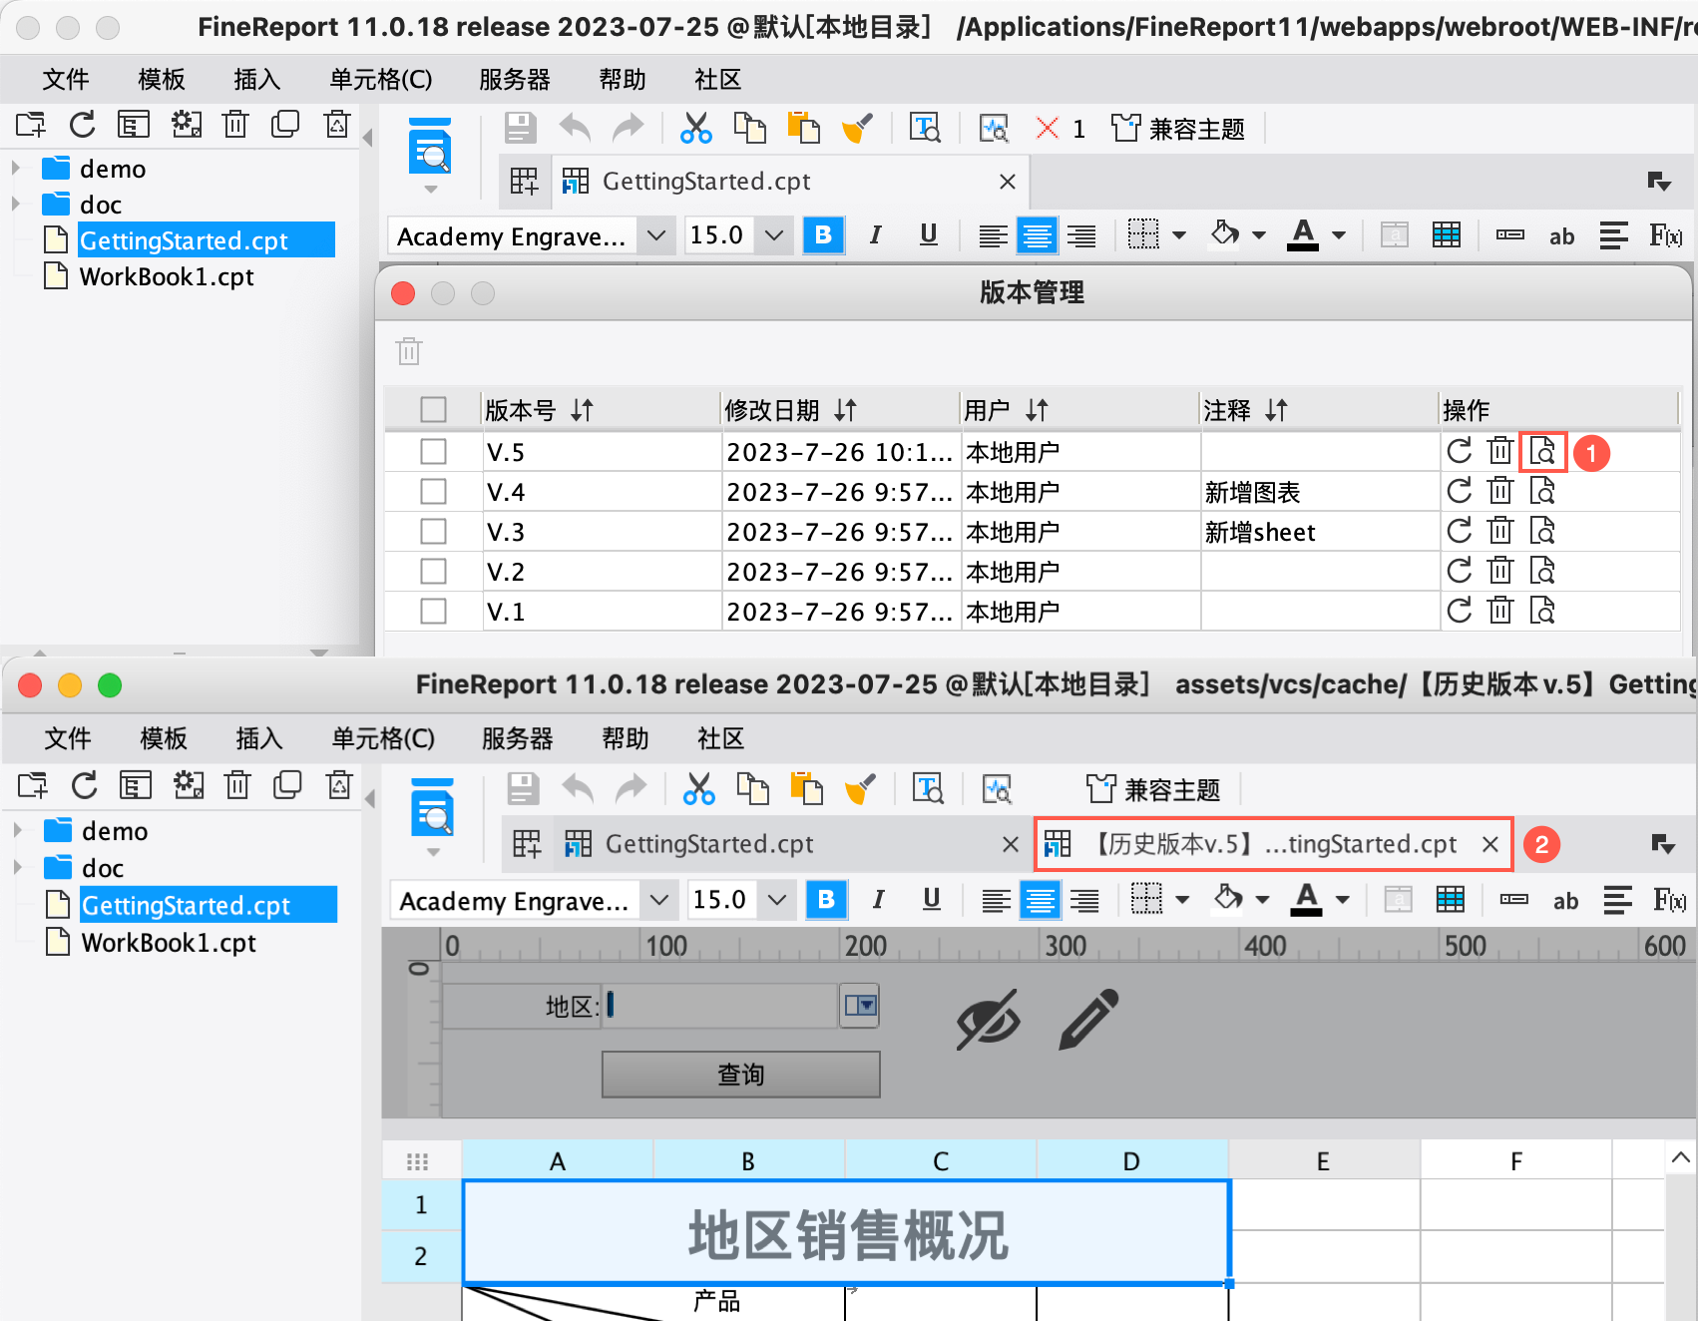Open the 文件 menu in the upper window
Image resolution: width=1698 pixels, height=1321 pixels.
point(66,79)
